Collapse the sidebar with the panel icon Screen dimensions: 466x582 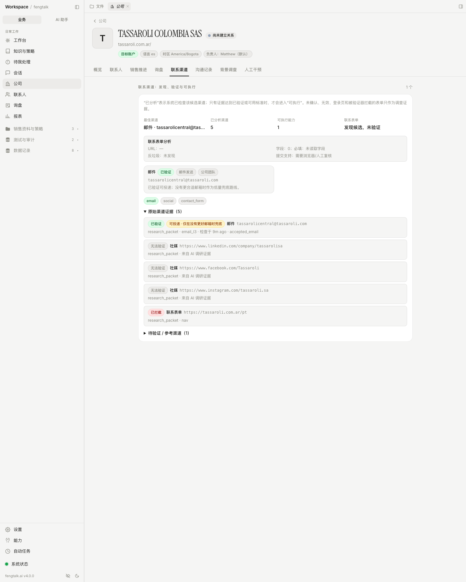click(77, 7)
